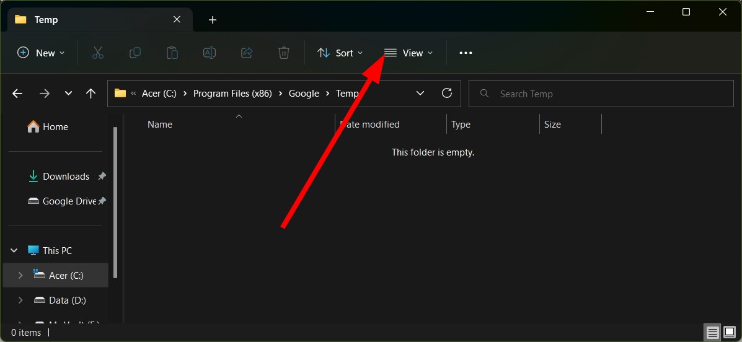The height and width of the screenshot is (342, 742).
Task: Go back with the left arrow
Action: 17,94
